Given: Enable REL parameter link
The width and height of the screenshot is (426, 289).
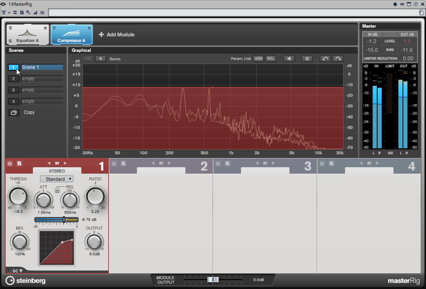Looking at the screenshot, I should (x=271, y=59).
